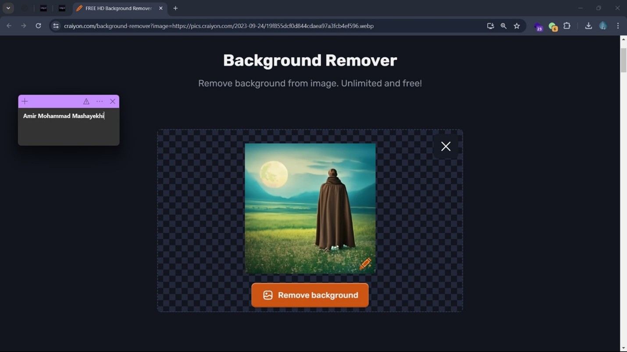Click the scrollbar up arrow

pyautogui.click(x=623, y=39)
